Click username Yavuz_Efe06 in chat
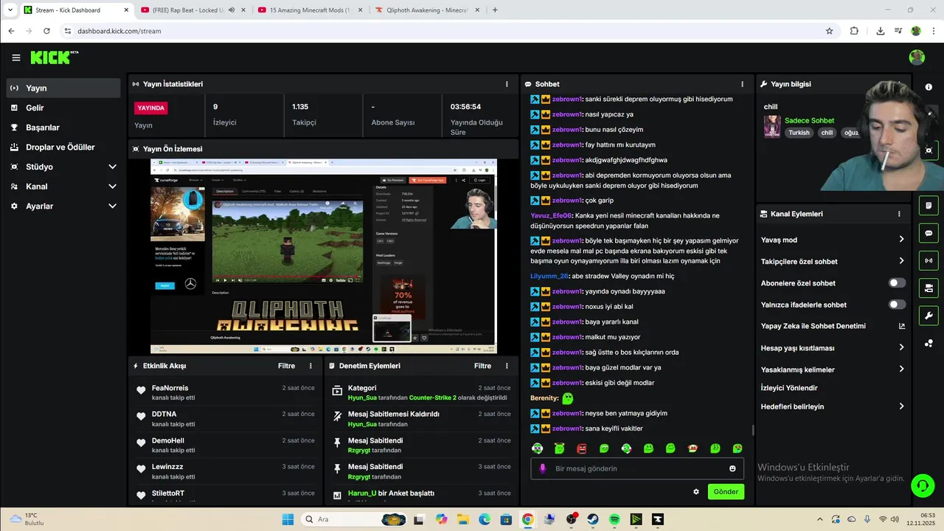This screenshot has width=944, height=531. point(551,216)
